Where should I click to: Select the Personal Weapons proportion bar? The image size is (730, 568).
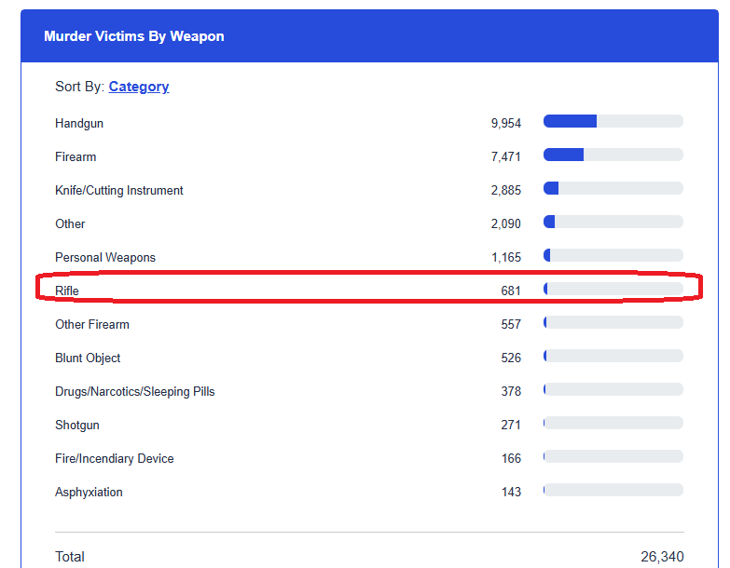(613, 255)
